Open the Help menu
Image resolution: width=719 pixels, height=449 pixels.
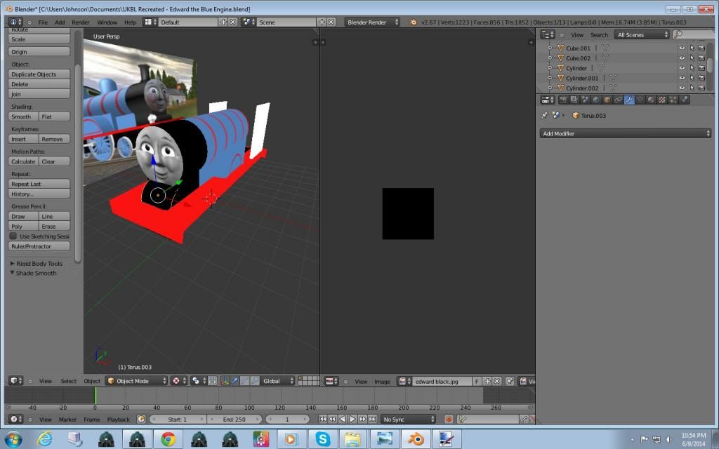(130, 22)
